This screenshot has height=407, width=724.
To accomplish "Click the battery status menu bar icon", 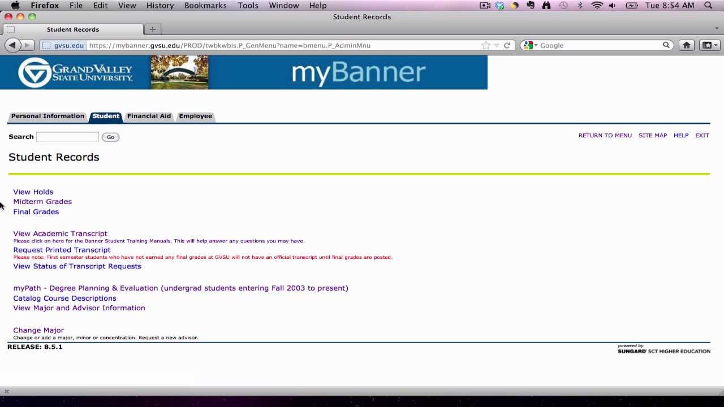I will coord(632,5).
